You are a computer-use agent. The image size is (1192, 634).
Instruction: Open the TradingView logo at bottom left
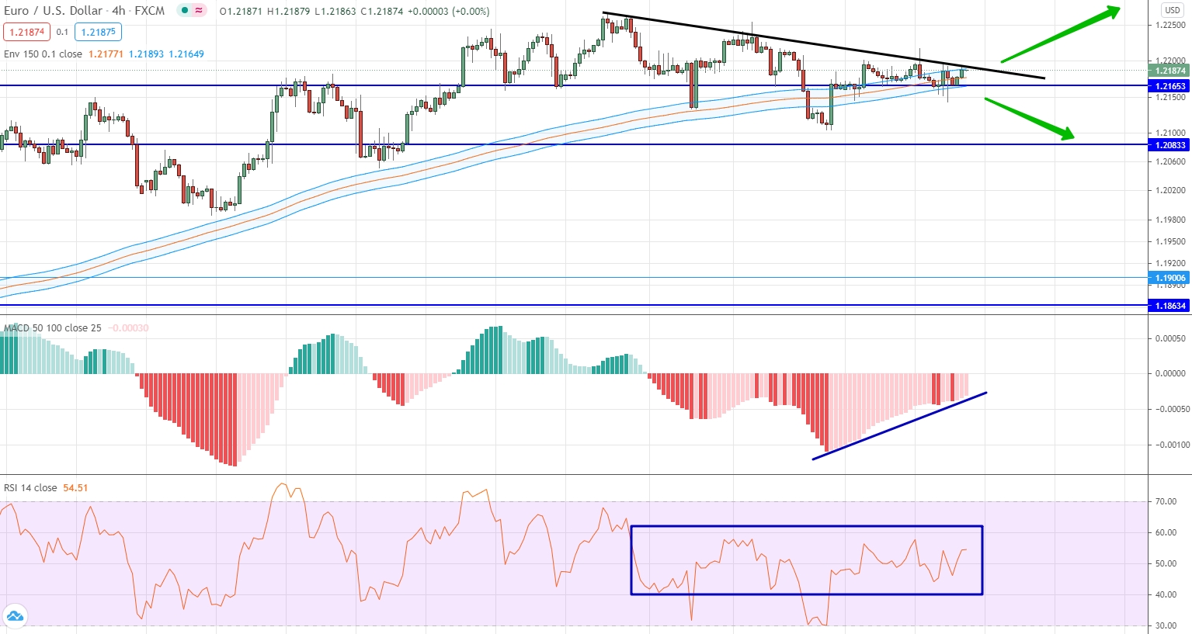pos(14,617)
